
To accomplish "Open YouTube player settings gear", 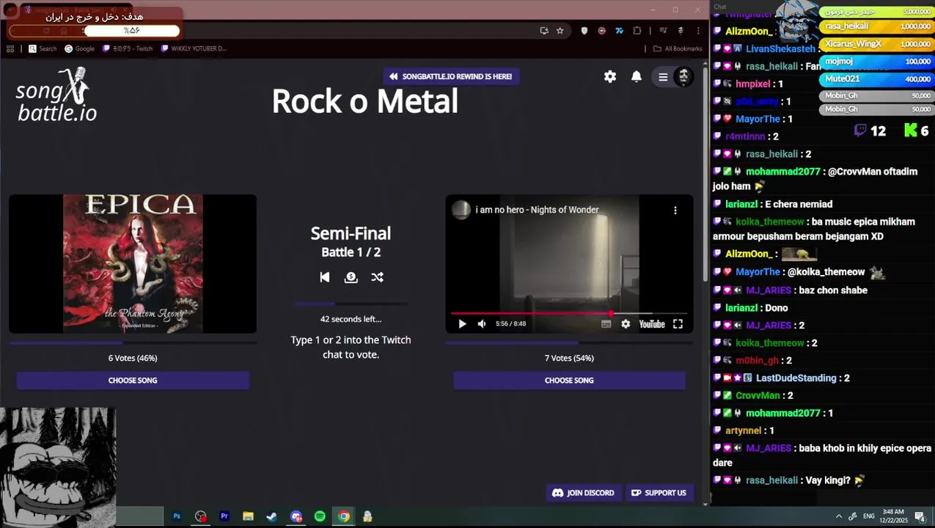I will [626, 323].
